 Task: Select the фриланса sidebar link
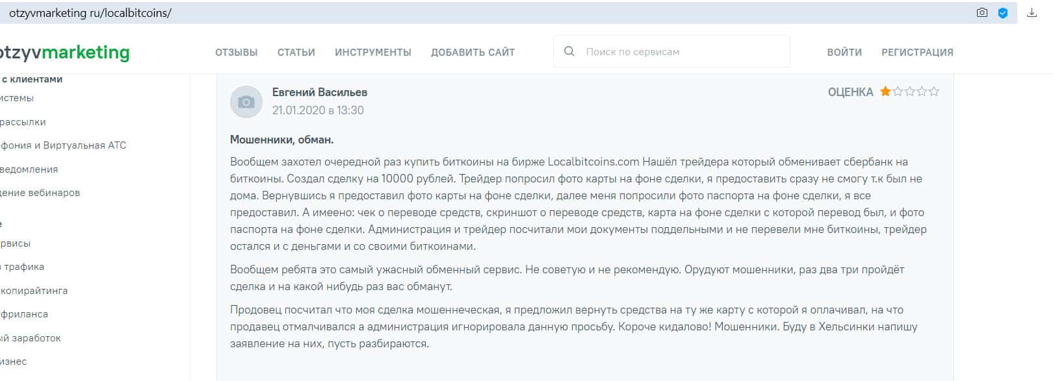pyautogui.click(x=25, y=314)
